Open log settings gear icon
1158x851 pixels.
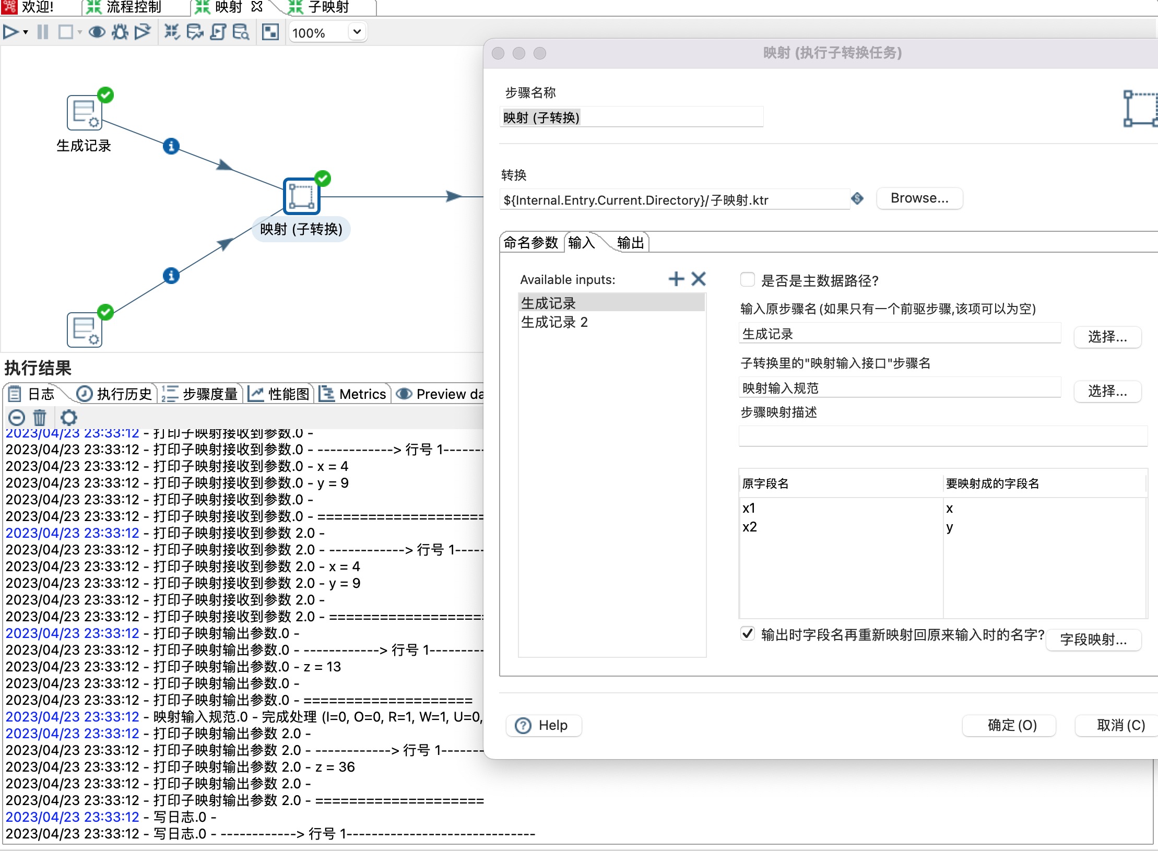(x=68, y=417)
